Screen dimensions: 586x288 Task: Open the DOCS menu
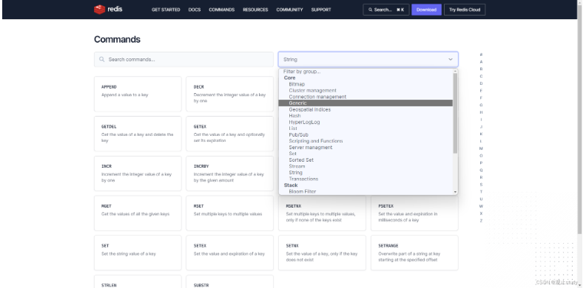[195, 10]
